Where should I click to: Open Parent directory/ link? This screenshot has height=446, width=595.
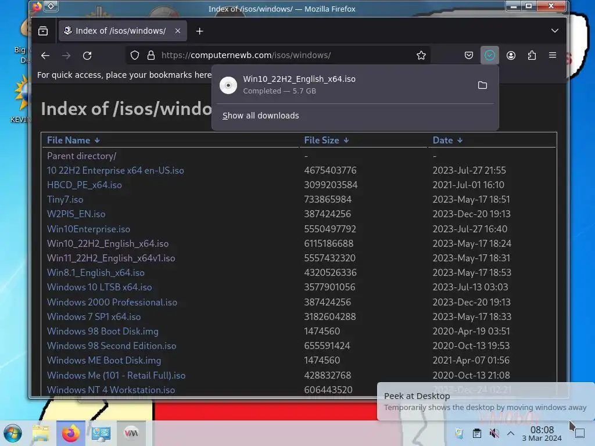(81, 156)
